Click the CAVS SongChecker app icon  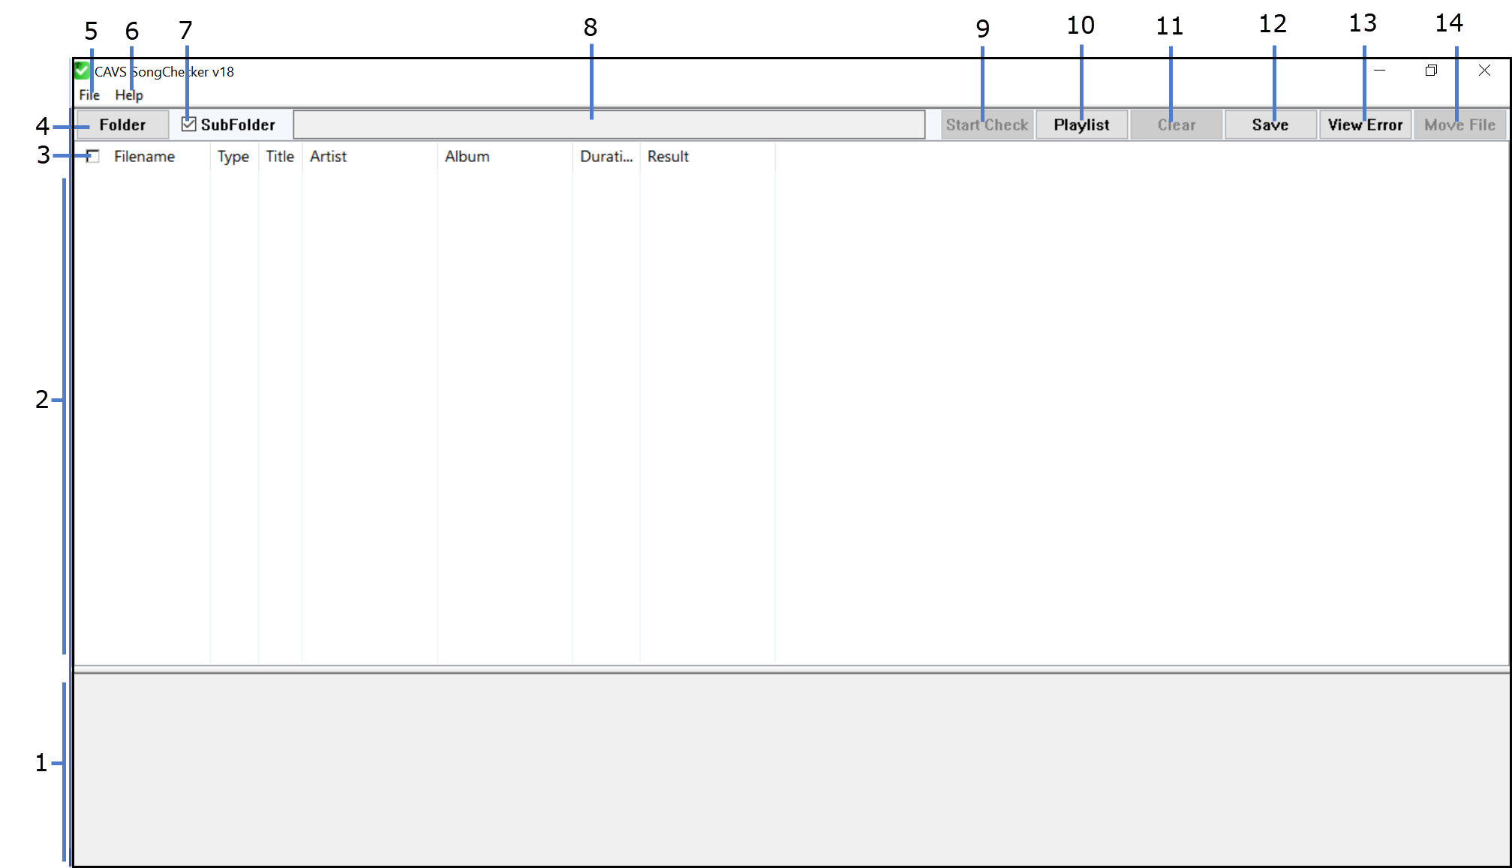pos(82,71)
